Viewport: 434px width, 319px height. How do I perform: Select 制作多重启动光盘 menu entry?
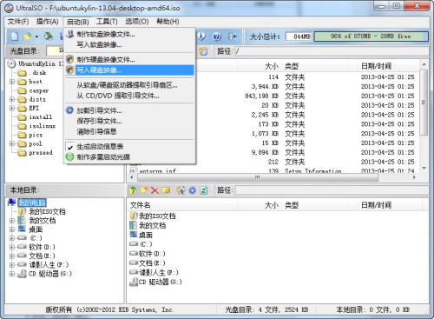[x=129, y=157]
